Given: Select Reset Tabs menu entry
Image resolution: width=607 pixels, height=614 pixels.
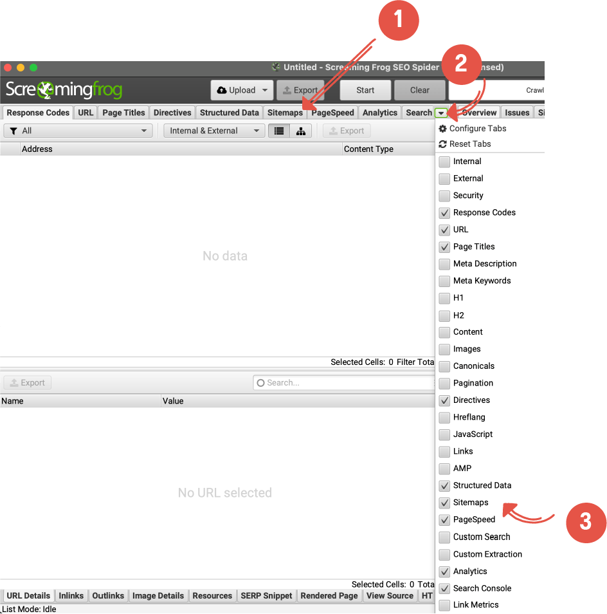Looking at the screenshot, I should coord(470,144).
